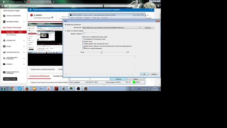Click the hotkey Выбрать клавишу input field
This screenshot has width=227, height=128.
tap(89, 34)
